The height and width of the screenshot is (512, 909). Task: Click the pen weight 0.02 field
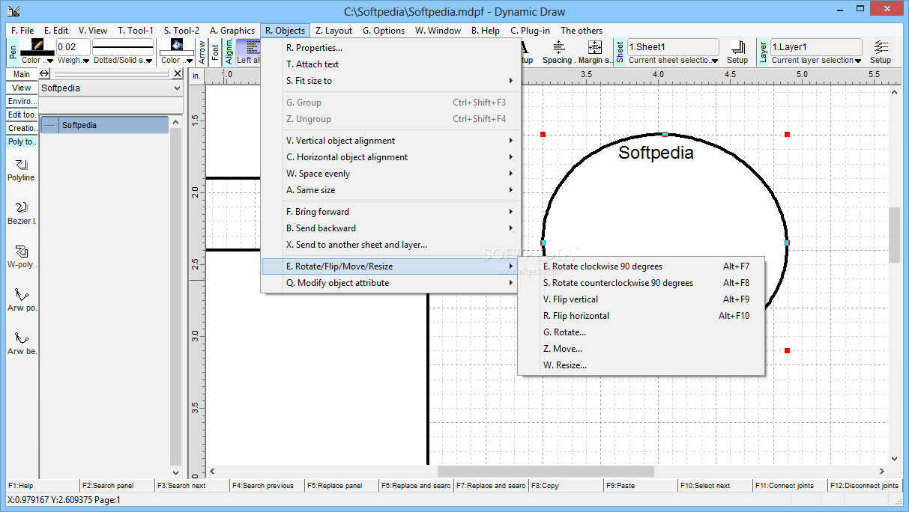pos(73,46)
